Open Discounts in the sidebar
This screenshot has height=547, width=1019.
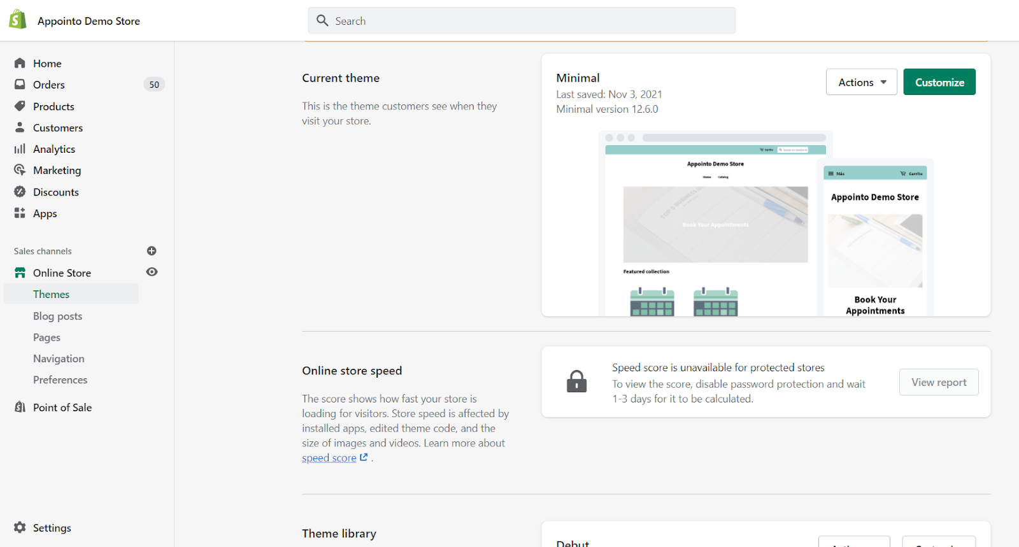(56, 192)
